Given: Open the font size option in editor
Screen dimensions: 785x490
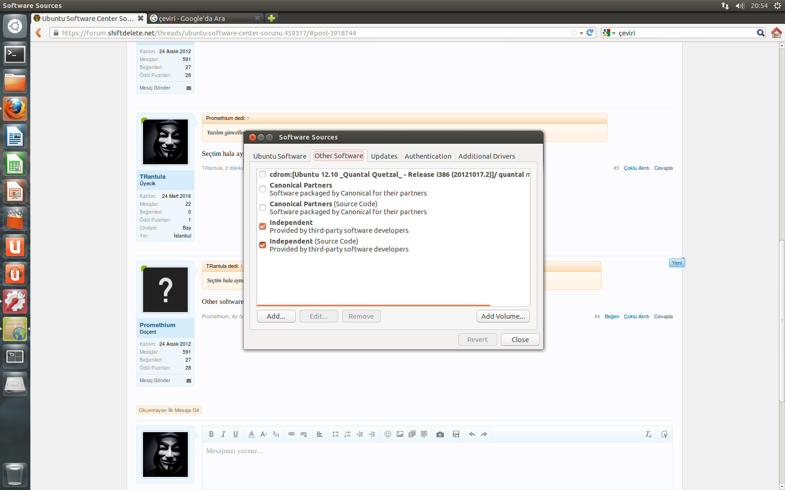Looking at the screenshot, I should pyautogui.click(x=264, y=434).
